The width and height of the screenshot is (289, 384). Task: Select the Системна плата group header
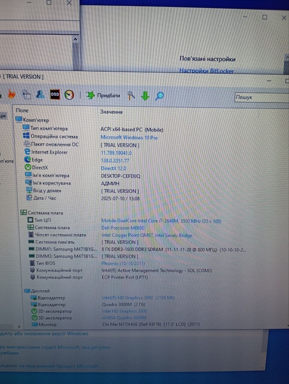[45, 213]
